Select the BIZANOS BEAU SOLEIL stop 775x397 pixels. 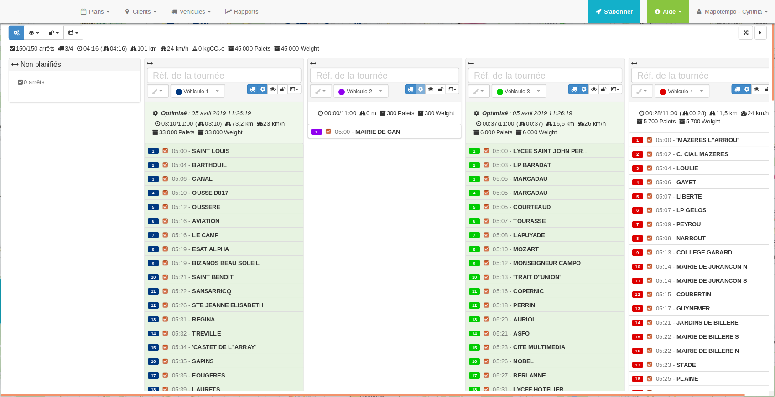tap(224, 263)
